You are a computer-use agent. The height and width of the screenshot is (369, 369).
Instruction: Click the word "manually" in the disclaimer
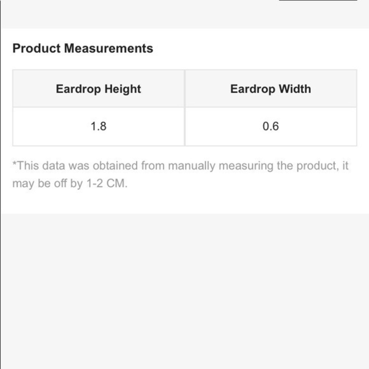pyautogui.click(x=192, y=166)
